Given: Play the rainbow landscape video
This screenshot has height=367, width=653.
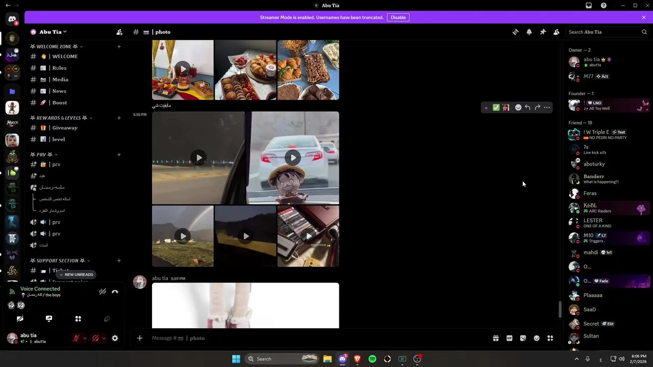Looking at the screenshot, I should (x=183, y=236).
